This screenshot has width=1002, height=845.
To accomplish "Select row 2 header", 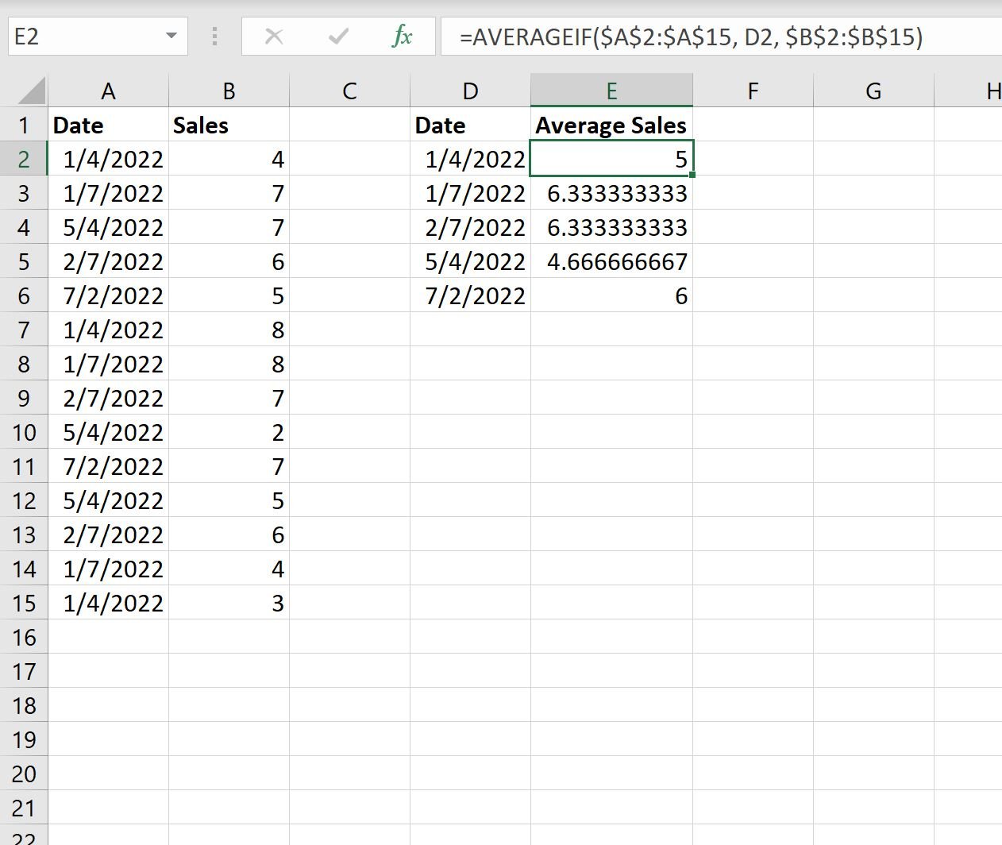I will pyautogui.click(x=24, y=159).
